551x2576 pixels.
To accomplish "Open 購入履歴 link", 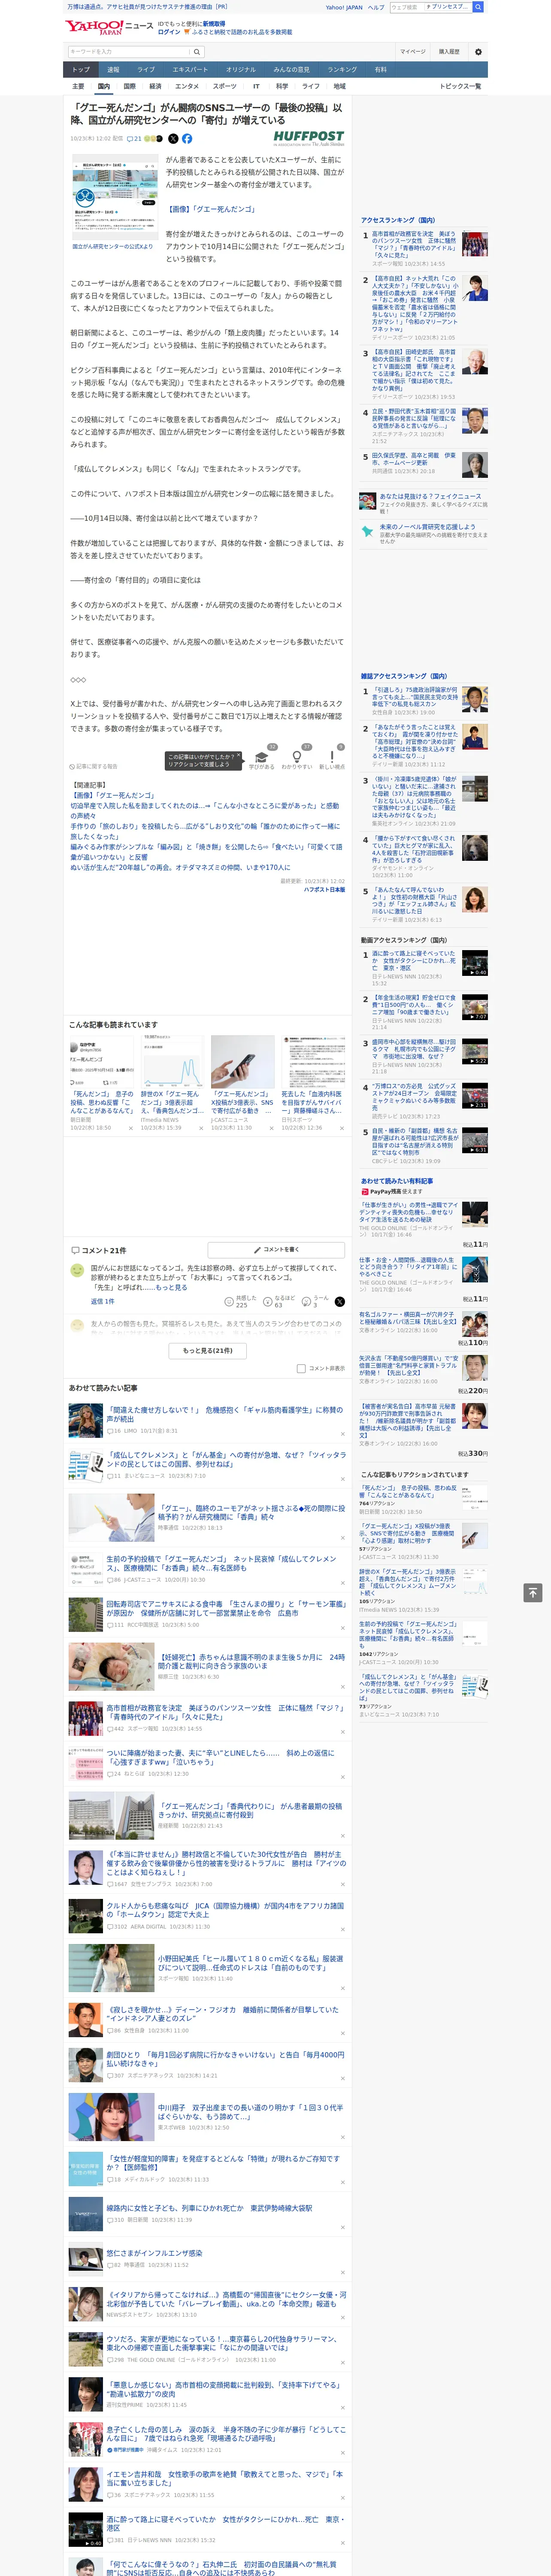I will (449, 51).
